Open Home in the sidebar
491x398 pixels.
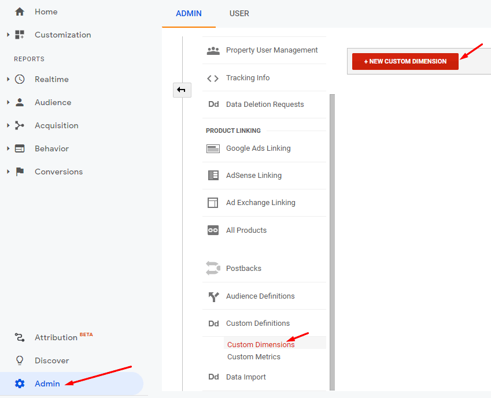[46, 12]
